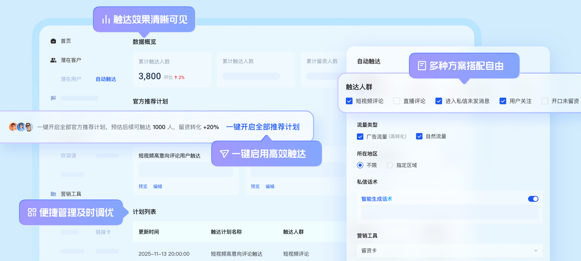The image size is (581, 261).
Task: Click the 流量类型 section label
Action: click(x=367, y=125)
